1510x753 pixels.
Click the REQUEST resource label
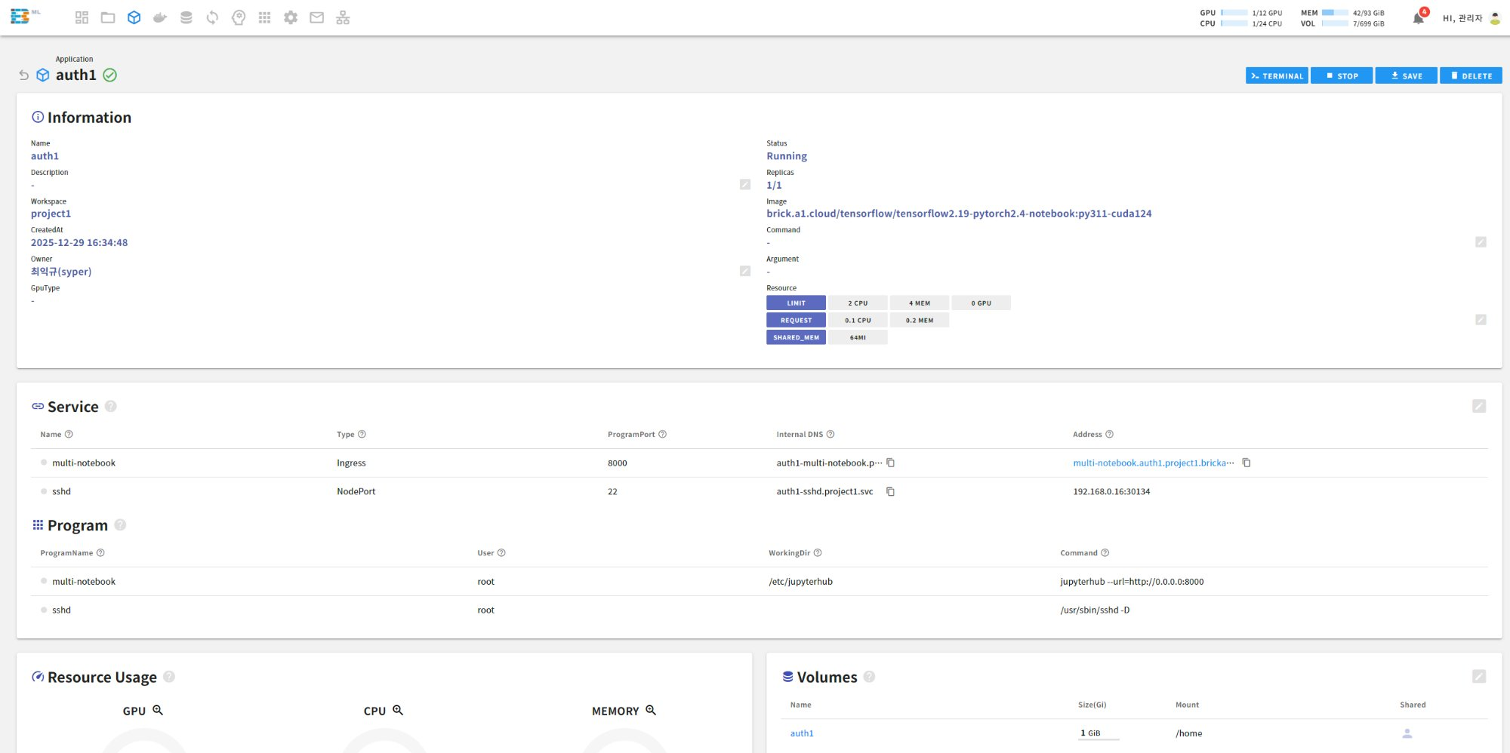click(796, 320)
